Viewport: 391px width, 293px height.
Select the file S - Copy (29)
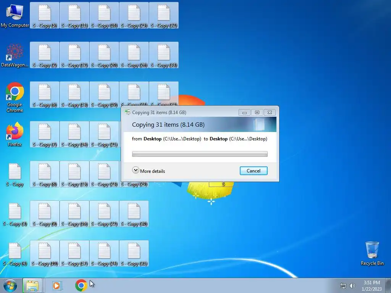tap(134, 184)
